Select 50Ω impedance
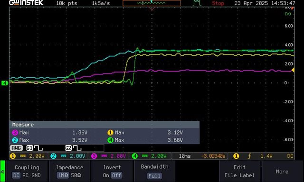Viewport: 304px width, 182px height. click(76, 175)
